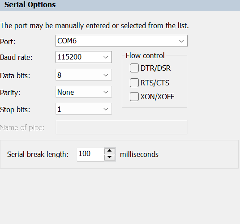Expand the Baud rate 115200 dropdown
240x224 pixels.
click(x=84, y=57)
